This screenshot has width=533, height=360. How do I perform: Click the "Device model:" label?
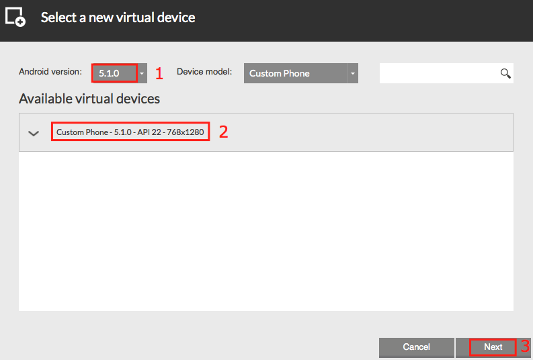click(204, 72)
